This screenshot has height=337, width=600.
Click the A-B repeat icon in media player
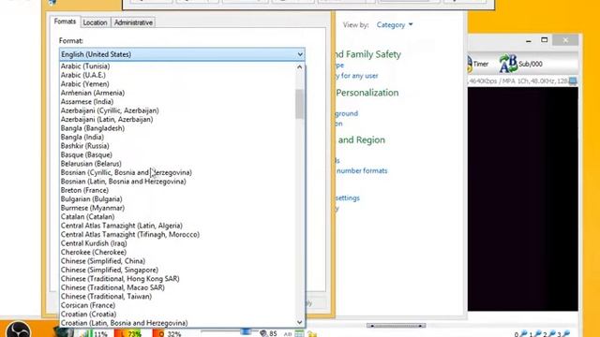pyautogui.click(x=508, y=64)
